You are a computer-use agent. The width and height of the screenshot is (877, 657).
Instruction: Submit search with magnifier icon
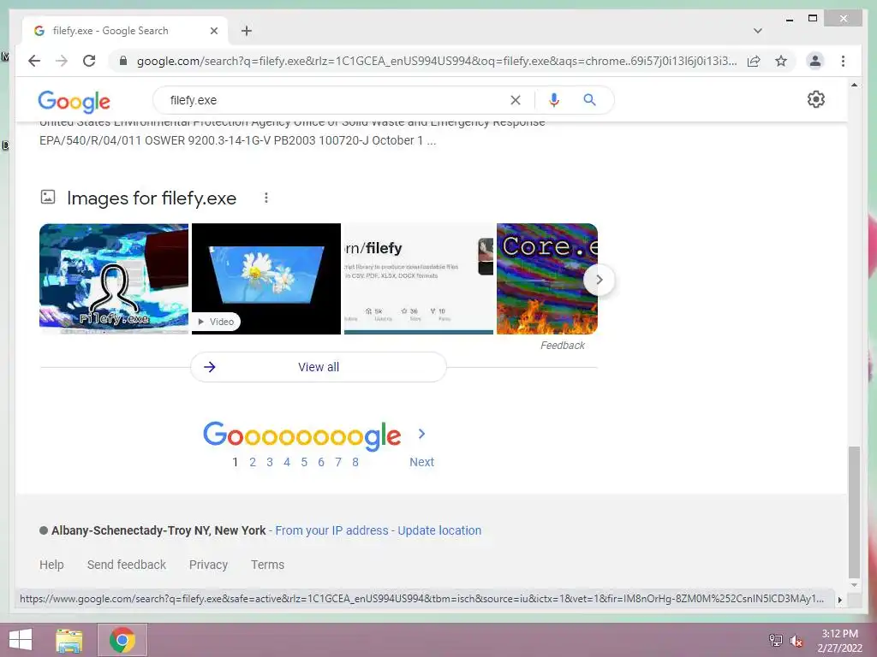589,100
